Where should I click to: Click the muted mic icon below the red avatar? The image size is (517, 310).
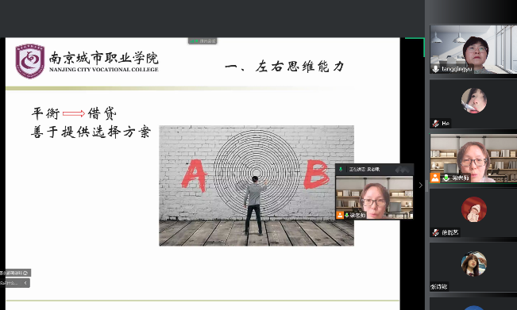[x=435, y=232]
